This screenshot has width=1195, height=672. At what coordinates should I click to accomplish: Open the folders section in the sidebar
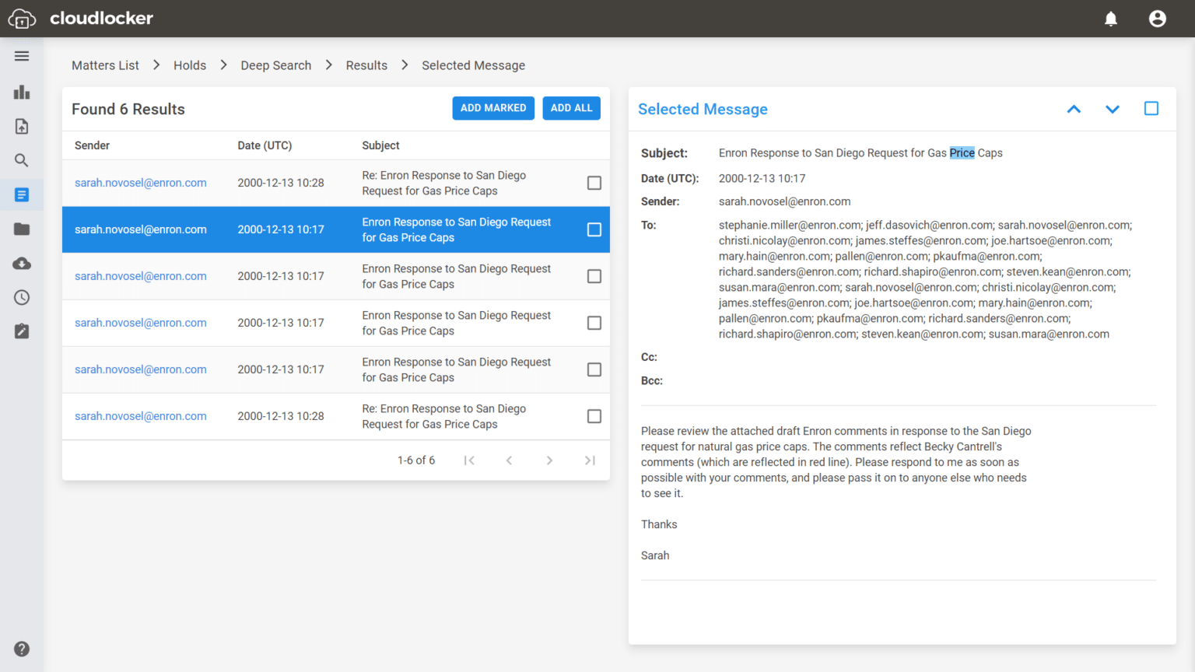(x=21, y=229)
